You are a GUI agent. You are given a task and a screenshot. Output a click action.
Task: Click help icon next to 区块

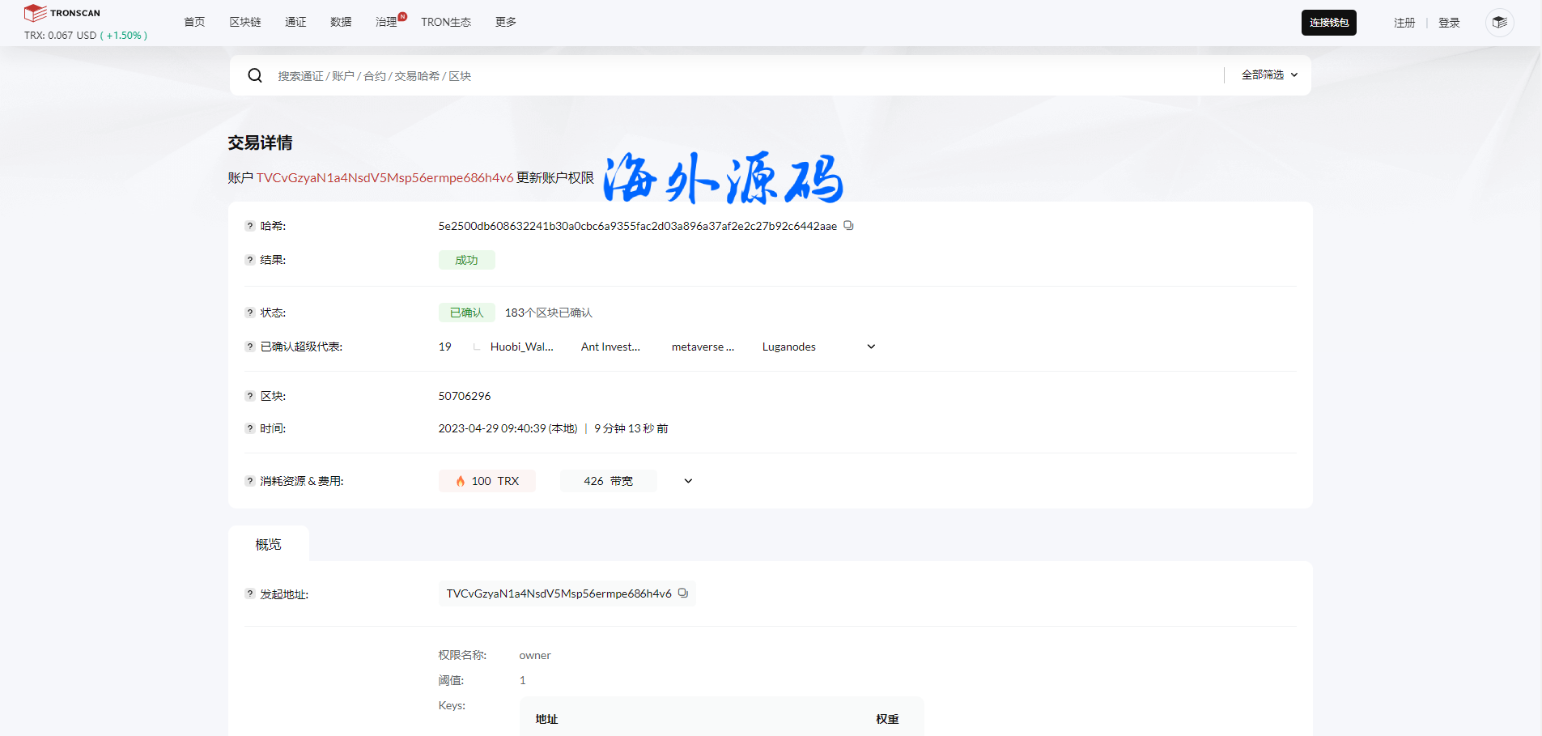coord(250,396)
